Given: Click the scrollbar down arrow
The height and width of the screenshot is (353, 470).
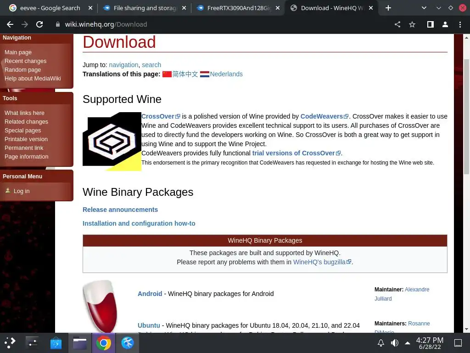Looking at the screenshot, I should (x=466, y=329).
